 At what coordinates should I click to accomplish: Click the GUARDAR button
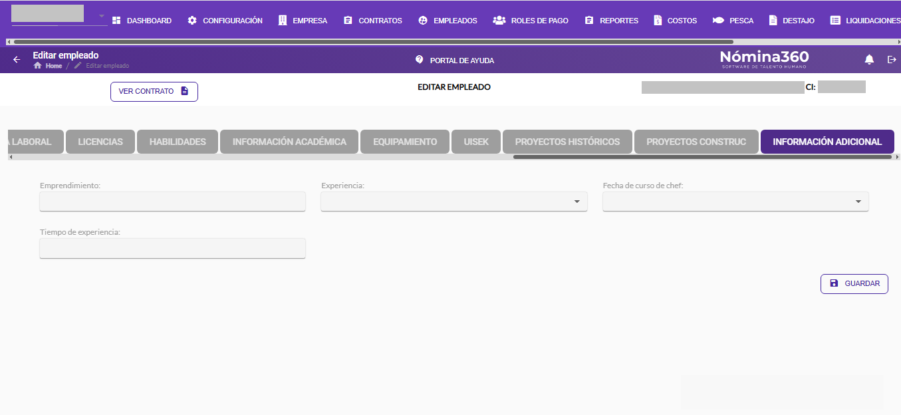click(854, 283)
